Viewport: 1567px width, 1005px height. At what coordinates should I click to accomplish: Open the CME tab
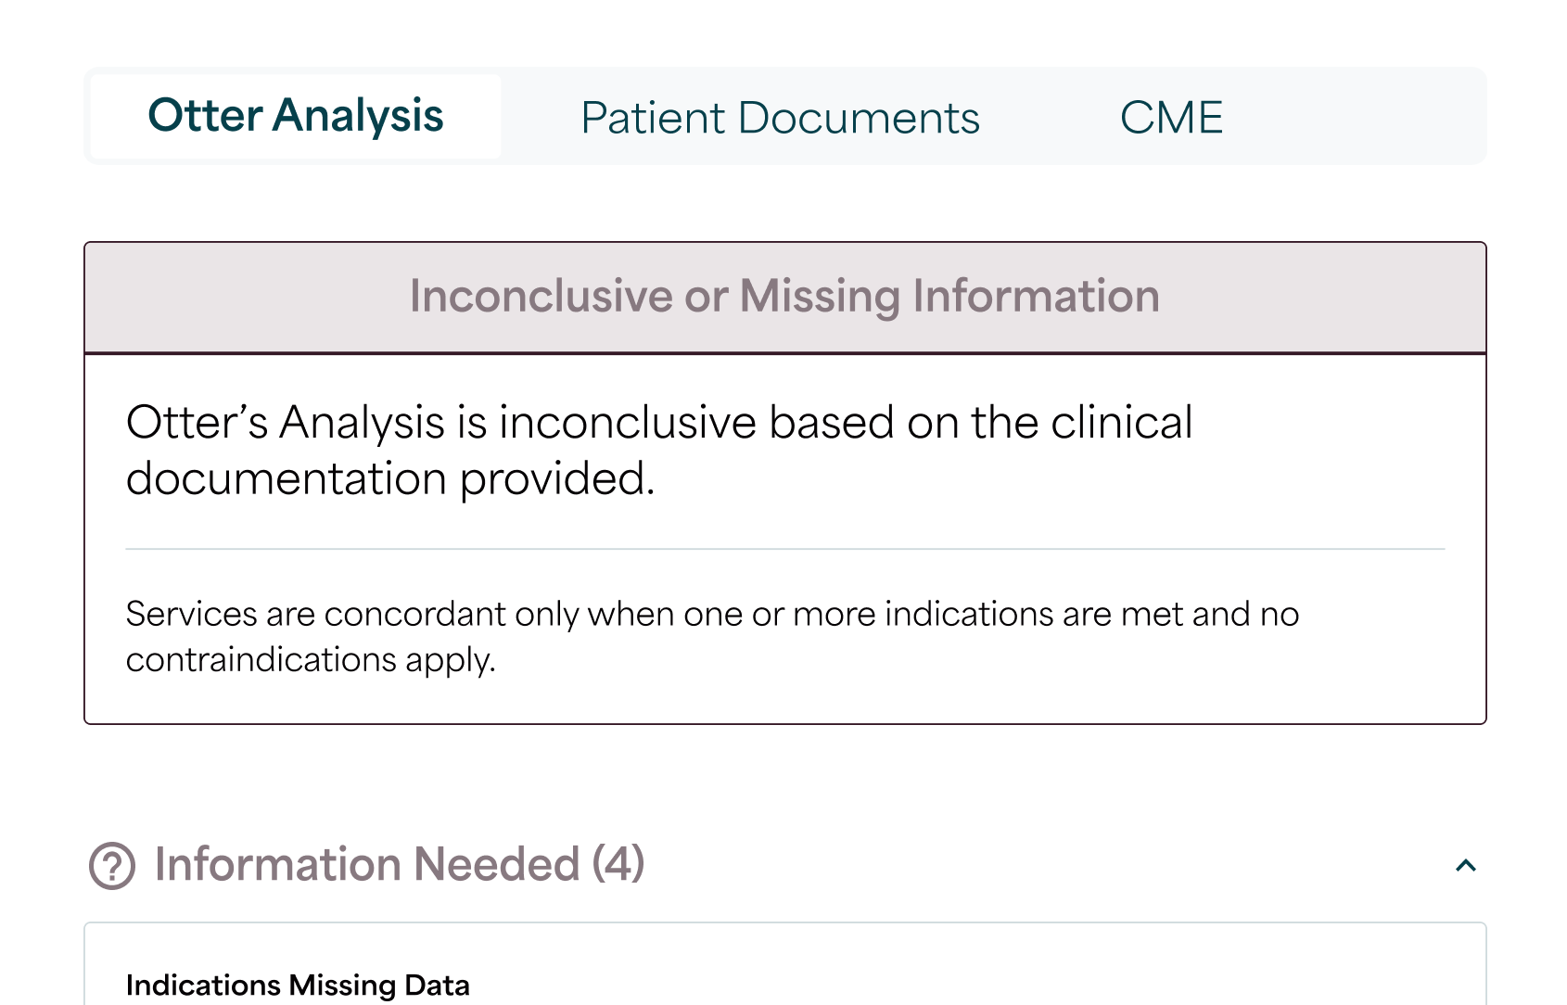coord(1171,118)
